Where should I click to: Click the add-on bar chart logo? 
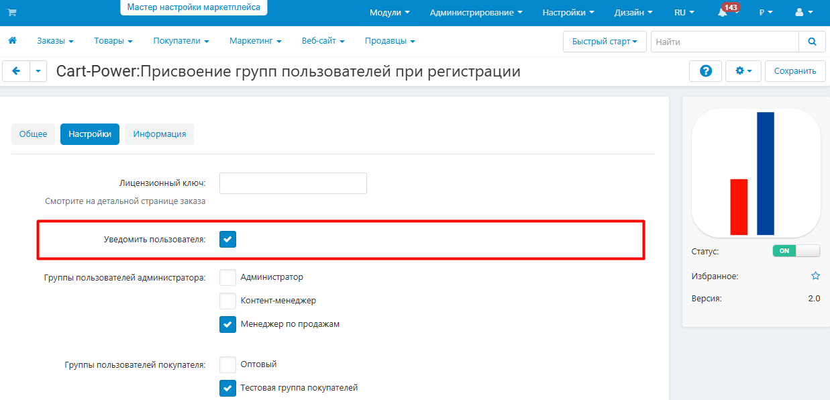(756, 172)
